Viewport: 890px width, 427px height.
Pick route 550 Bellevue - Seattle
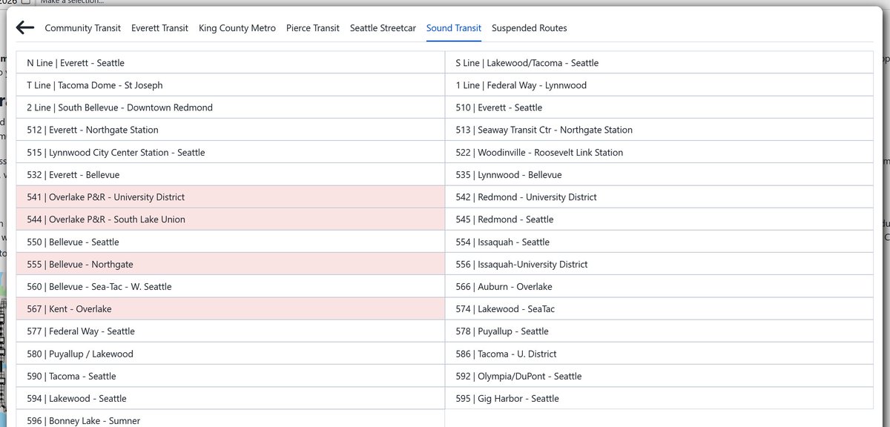pyautogui.click(x=230, y=242)
